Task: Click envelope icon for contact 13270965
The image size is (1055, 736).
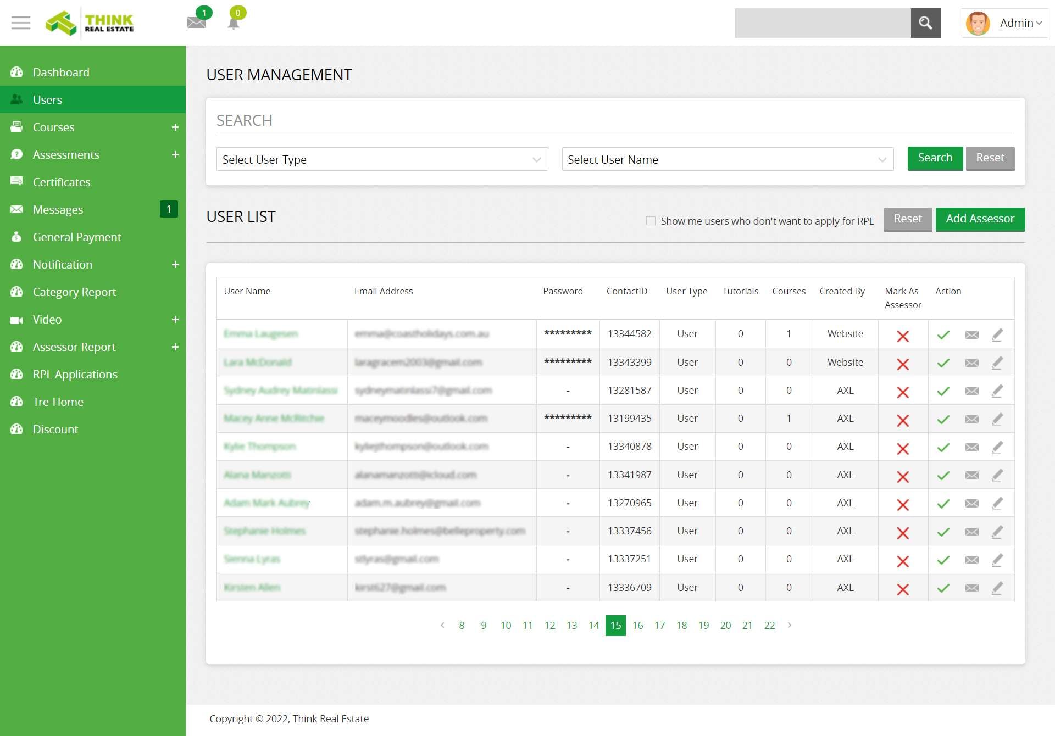Action: point(971,504)
